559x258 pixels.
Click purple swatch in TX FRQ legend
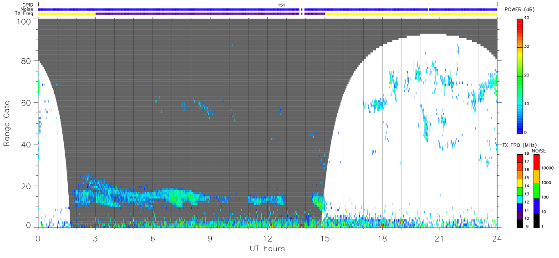point(519,215)
